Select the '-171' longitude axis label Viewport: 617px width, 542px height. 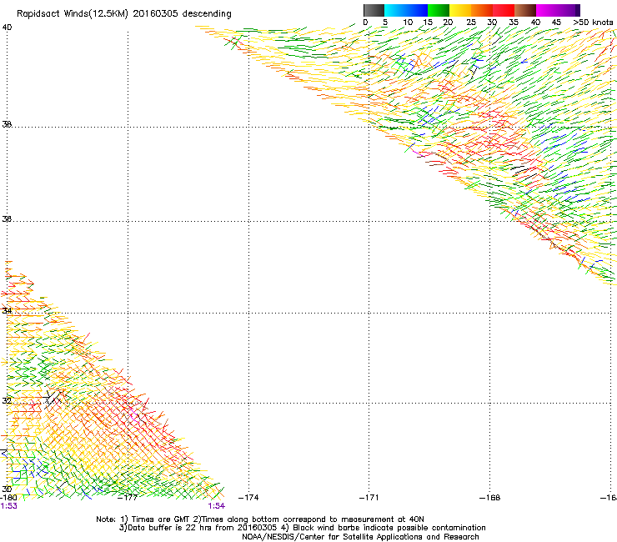pos(369,498)
